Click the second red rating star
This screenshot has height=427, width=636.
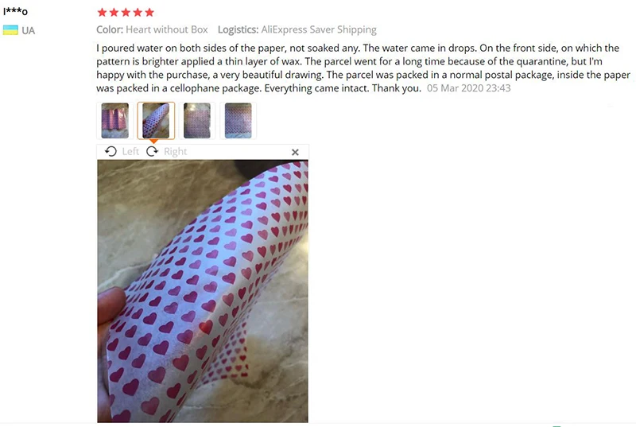[114, 12]
